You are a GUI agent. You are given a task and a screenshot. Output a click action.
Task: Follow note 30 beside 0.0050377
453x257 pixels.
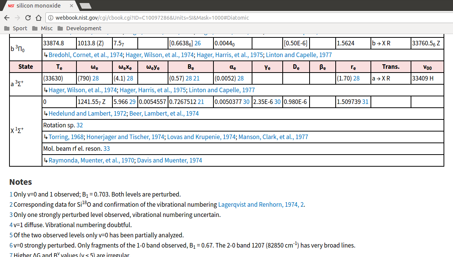pos(246,102)
